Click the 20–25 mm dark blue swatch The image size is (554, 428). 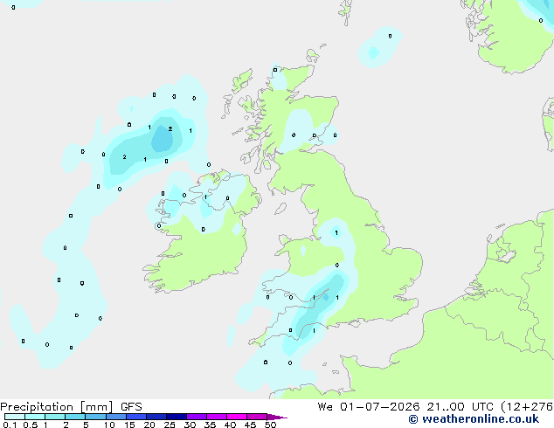(x=156, y=417)
